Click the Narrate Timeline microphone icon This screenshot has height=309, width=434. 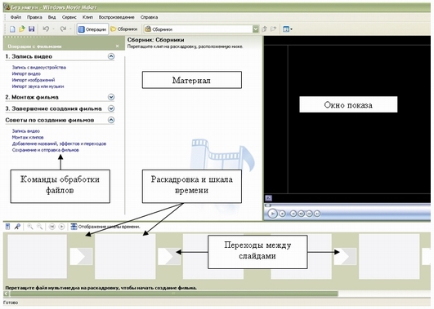point(17,227)
